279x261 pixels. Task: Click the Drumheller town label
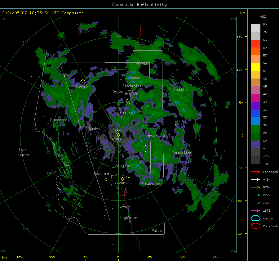point(182,153)
